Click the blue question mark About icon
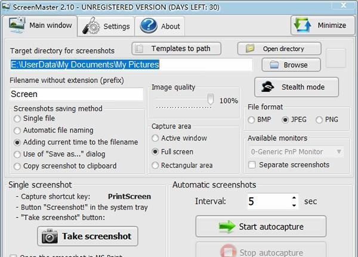The width and height of the screenshot is (358, 257). [149, 26]
